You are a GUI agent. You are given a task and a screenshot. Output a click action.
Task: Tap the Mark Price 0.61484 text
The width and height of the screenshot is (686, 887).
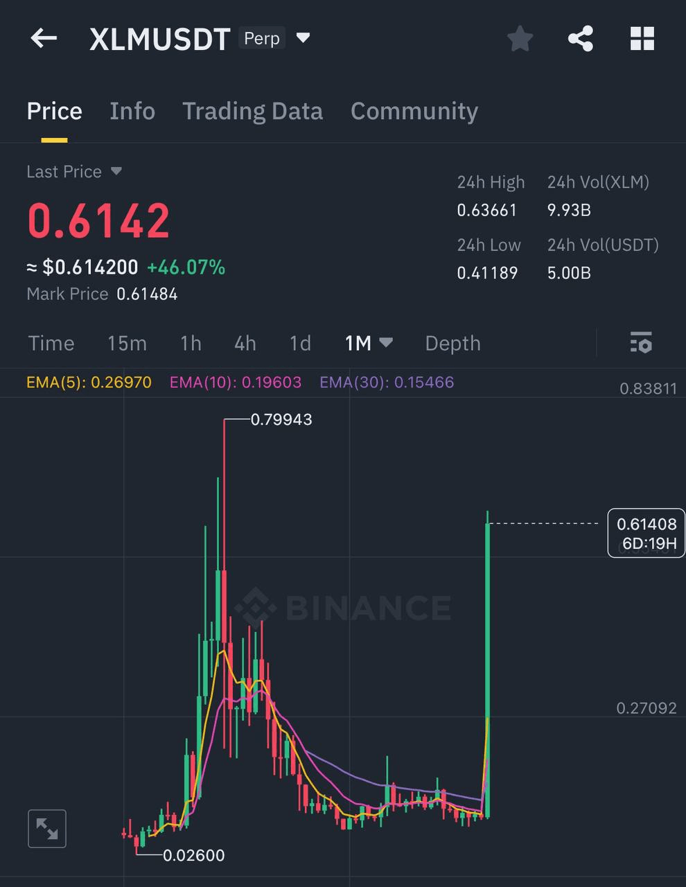(102, 294)
